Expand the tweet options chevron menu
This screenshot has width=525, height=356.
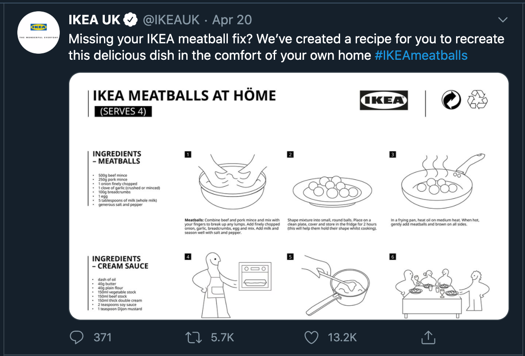tap(503, 20)
